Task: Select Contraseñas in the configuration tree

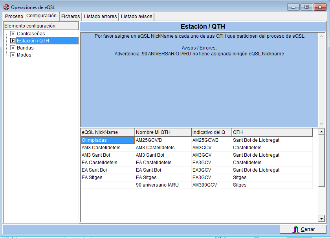Action: 31,34
